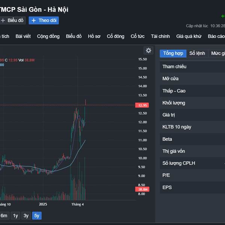Select the 1y time range
Image resolution: width=225 pixels, height=225 pixels.
click(15, 216)
